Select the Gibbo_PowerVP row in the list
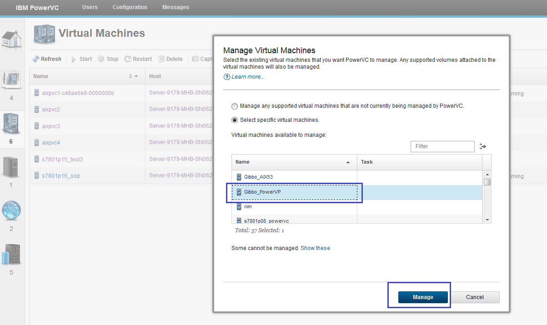The height and width of the screenshot is (325, 547). click(357, 192)
